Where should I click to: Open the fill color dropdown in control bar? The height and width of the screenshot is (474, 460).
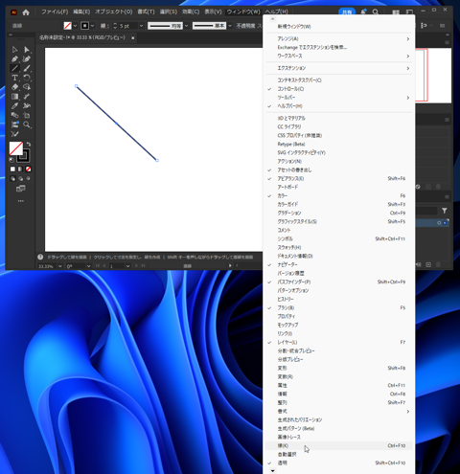75,26
